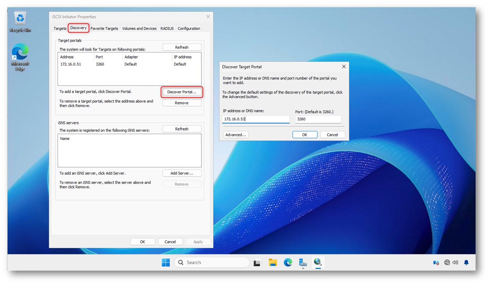Viewport: 490px width, 285px height.
Task: Select the iSCSI Initiator taskbar icon
Action: pyautogui.click(x=318, y=263)
